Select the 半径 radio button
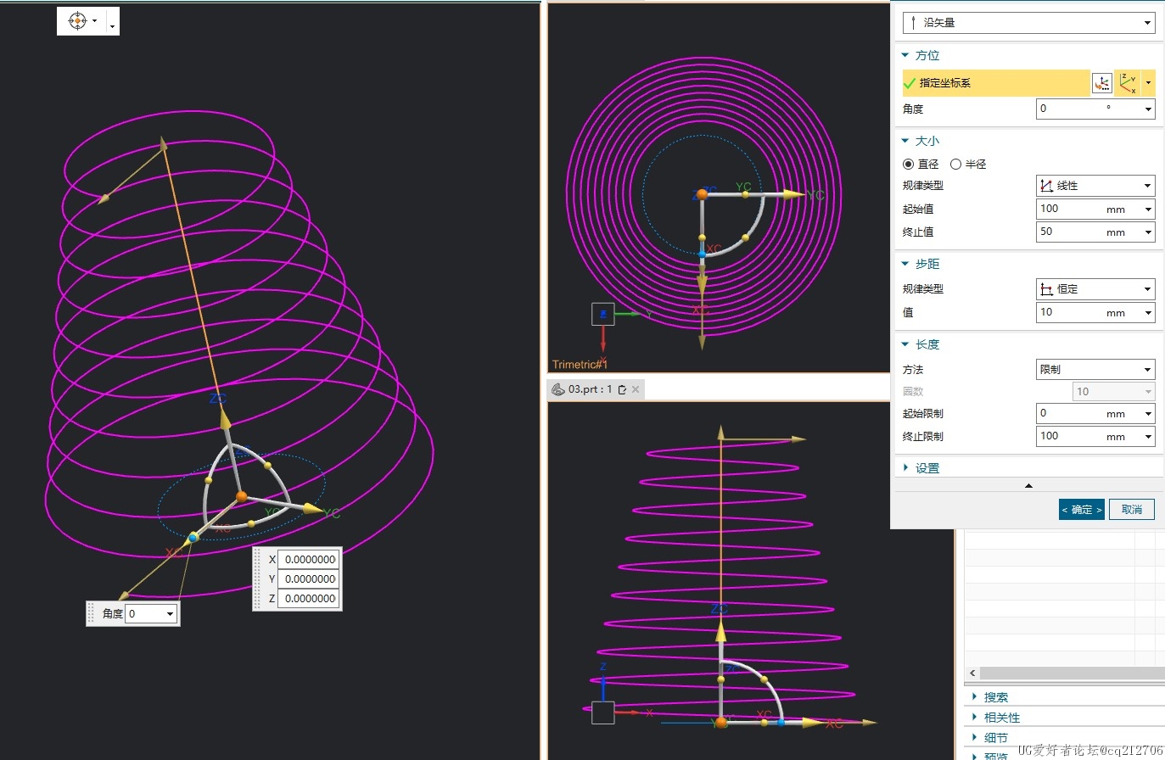The image size is (1165, 760). 955,164
